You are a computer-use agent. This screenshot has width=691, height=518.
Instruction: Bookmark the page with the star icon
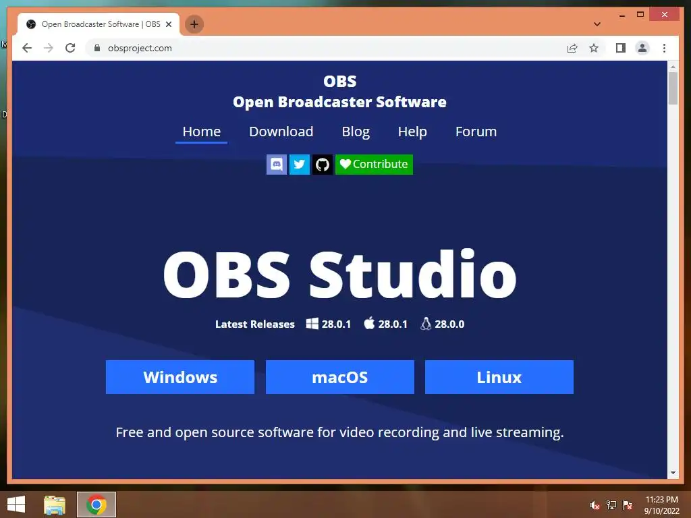pyautogui.click(x=594, y=48)
